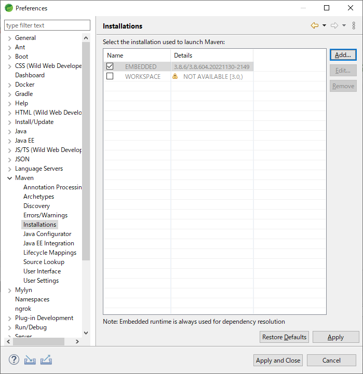The height and width of the screenshot is (374, 363).
Task: Open the User Settings page
Action: [x=41, y=281]
